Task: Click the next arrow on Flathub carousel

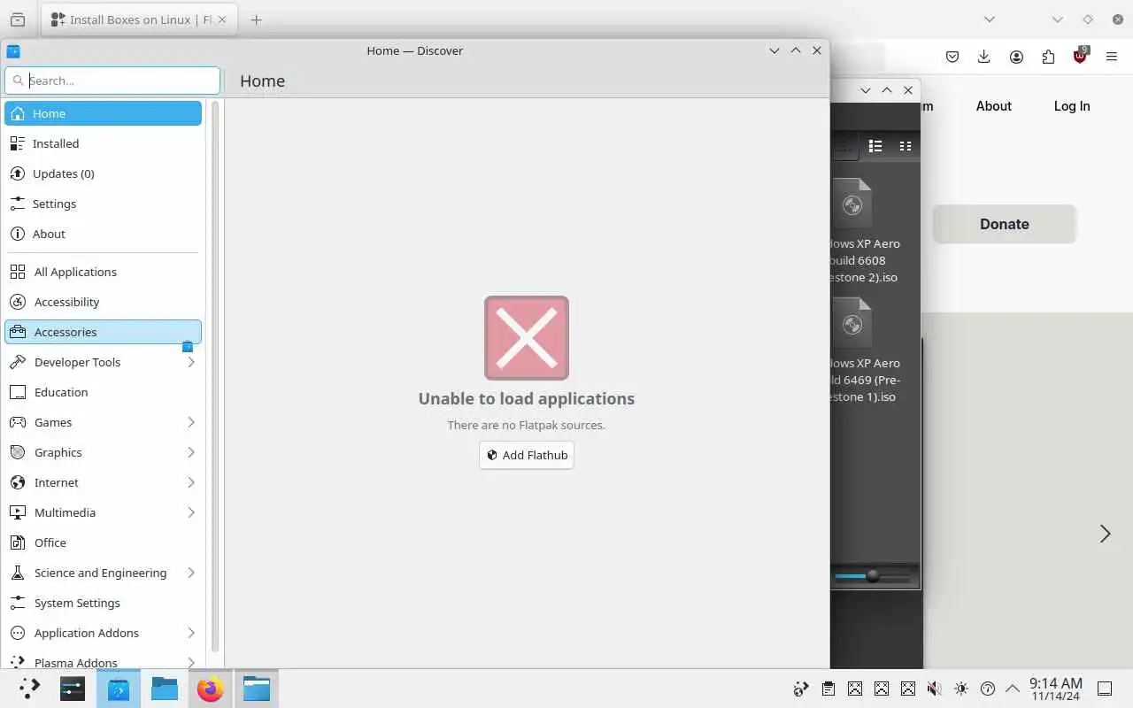Action: [1105, 534]
